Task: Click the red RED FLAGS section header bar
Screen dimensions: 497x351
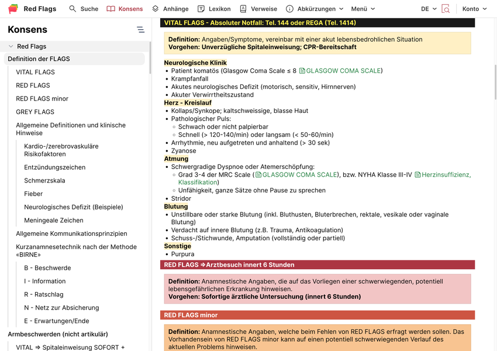Action: (x=317, y=265)
